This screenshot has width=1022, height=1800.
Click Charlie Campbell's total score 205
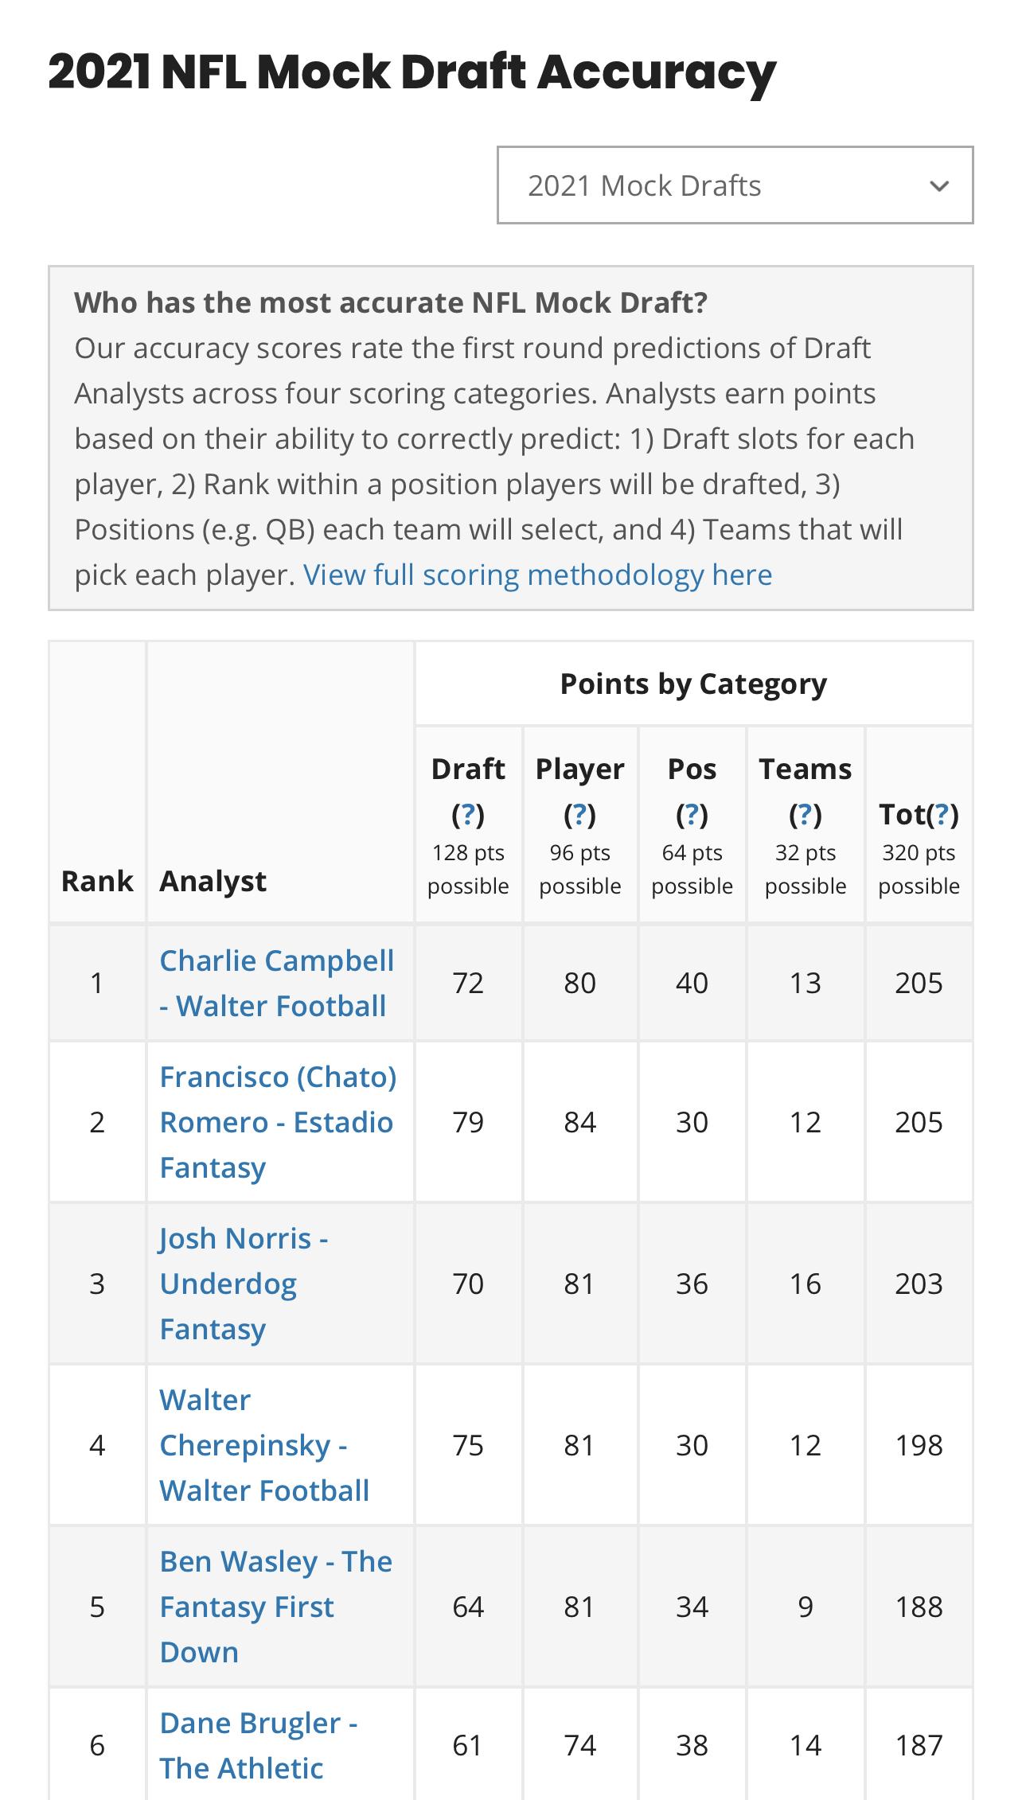[x=919, y=983]
